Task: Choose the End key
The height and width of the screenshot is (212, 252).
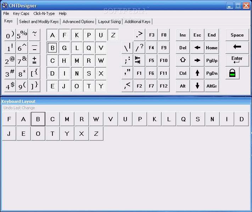Action: pyautogui.click(x=212, y=35)
